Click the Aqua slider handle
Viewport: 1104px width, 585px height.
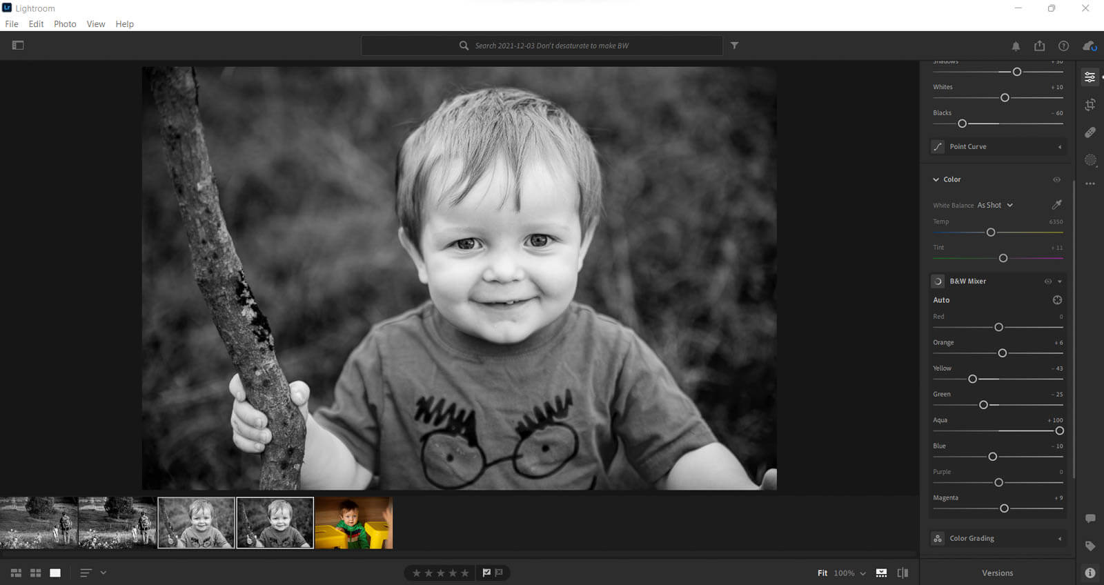click(1059, 431)
